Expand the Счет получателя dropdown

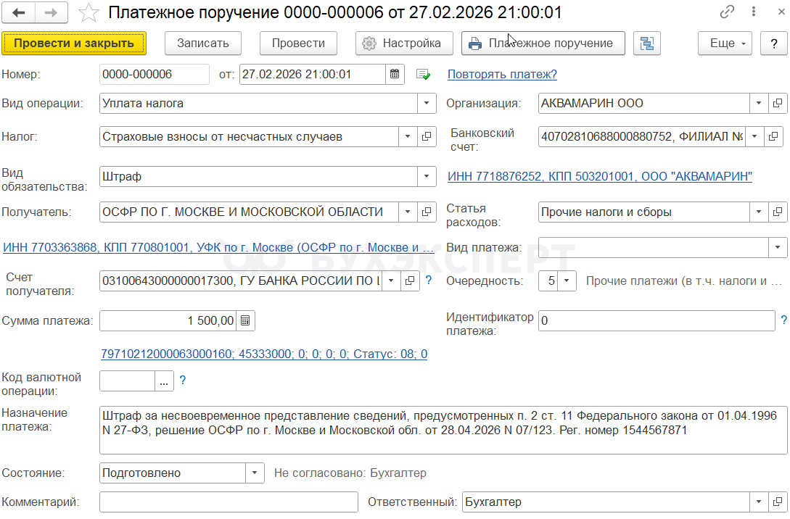[x=391, y=281]
